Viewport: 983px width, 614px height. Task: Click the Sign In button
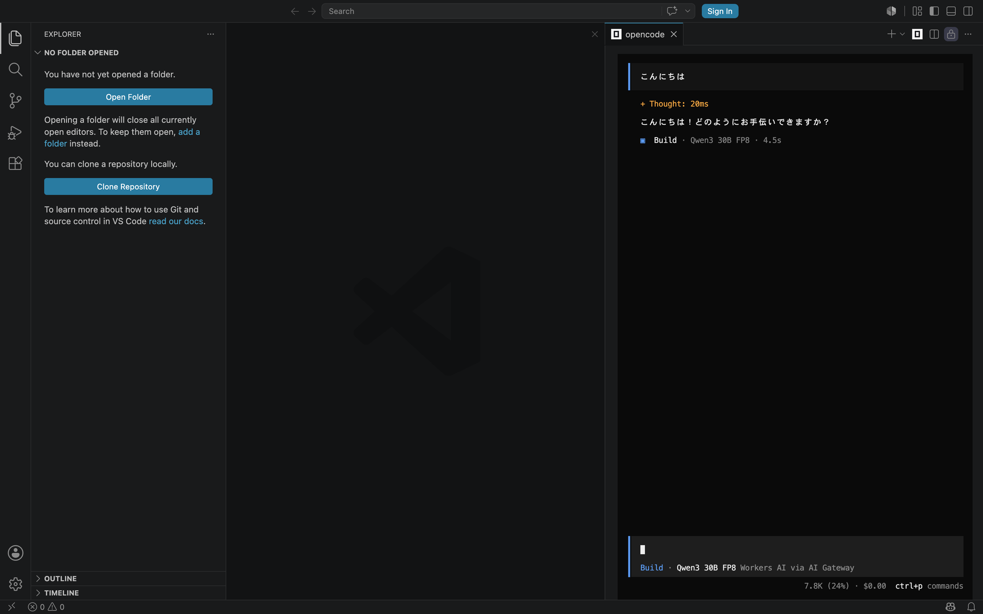pos(719,11)
